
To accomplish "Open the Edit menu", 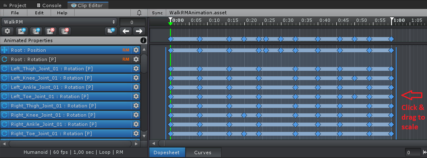I will tap(39, 13).
